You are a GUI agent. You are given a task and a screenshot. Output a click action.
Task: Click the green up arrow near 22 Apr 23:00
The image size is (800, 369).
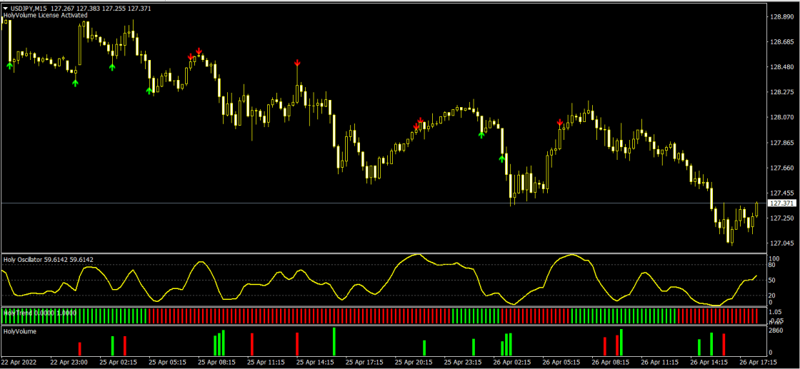(x=75, y=83)
